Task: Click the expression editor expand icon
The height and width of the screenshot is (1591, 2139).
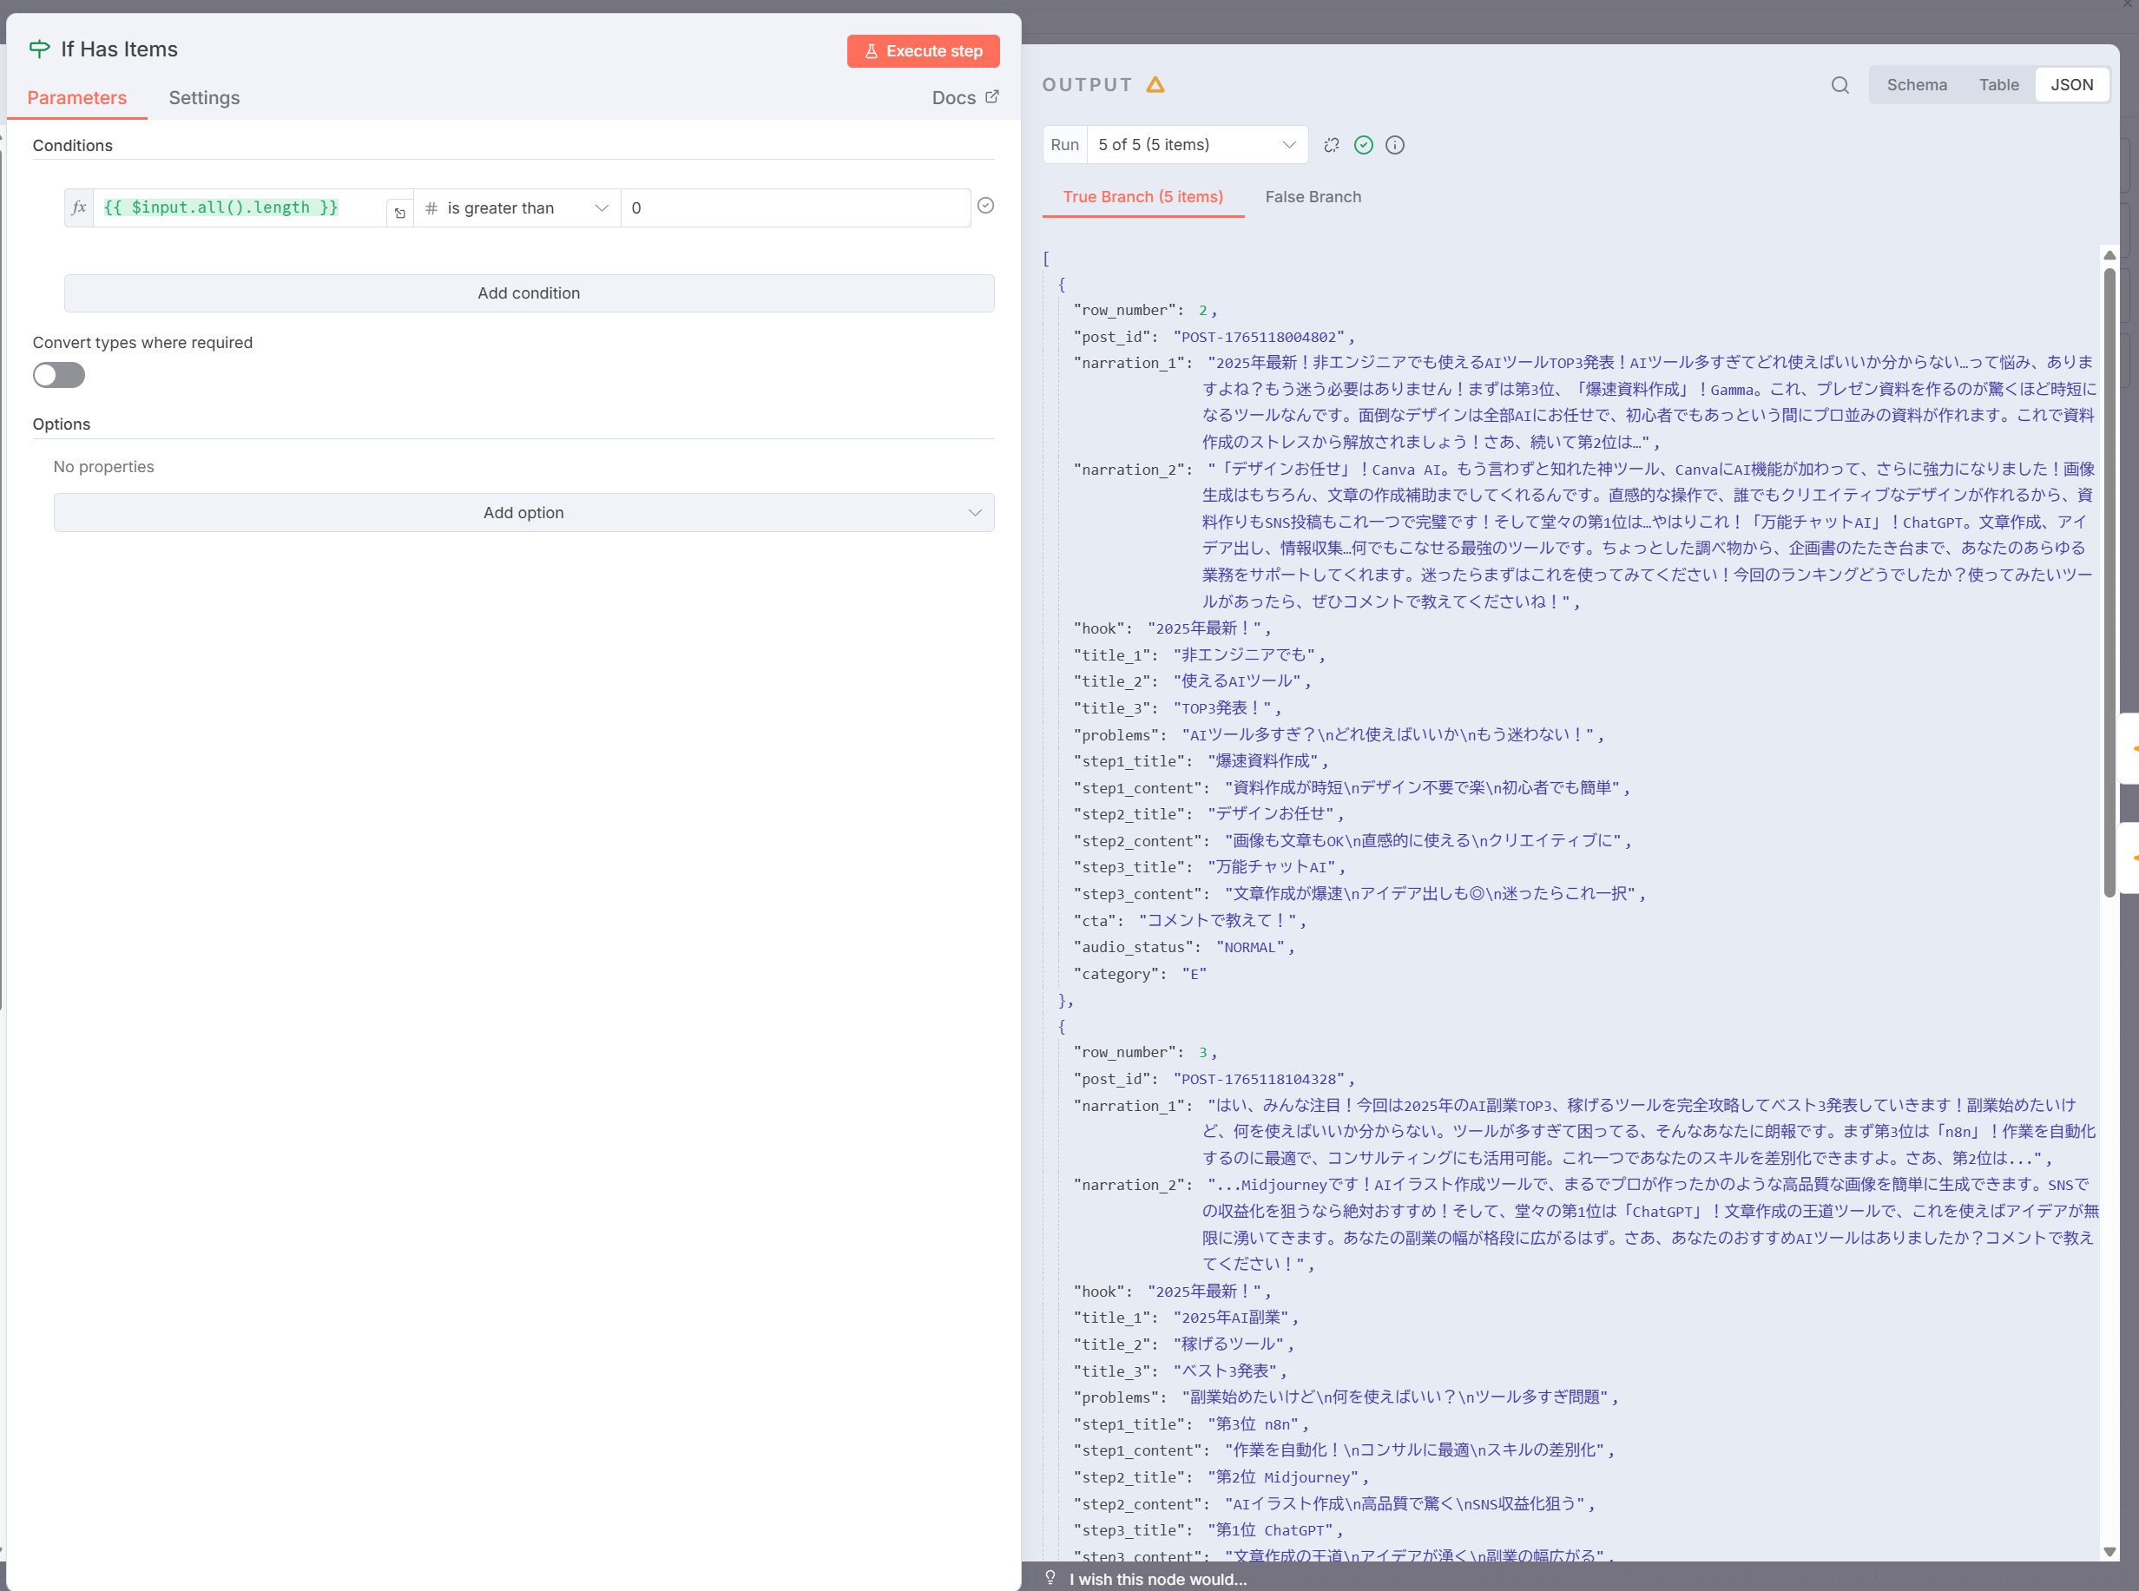Action: [399, 213]
